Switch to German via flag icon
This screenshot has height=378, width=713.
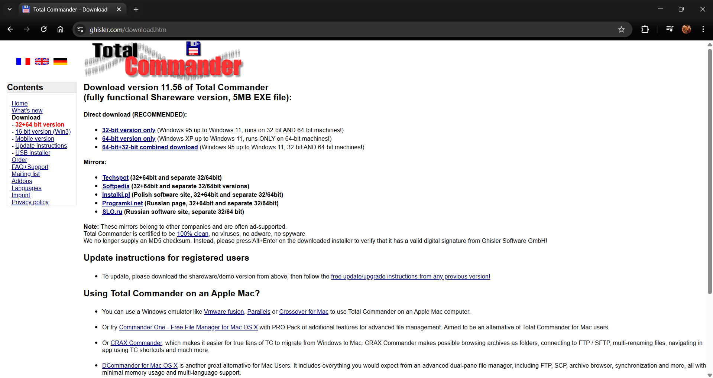pyautogui.click(x=60, y=61)
